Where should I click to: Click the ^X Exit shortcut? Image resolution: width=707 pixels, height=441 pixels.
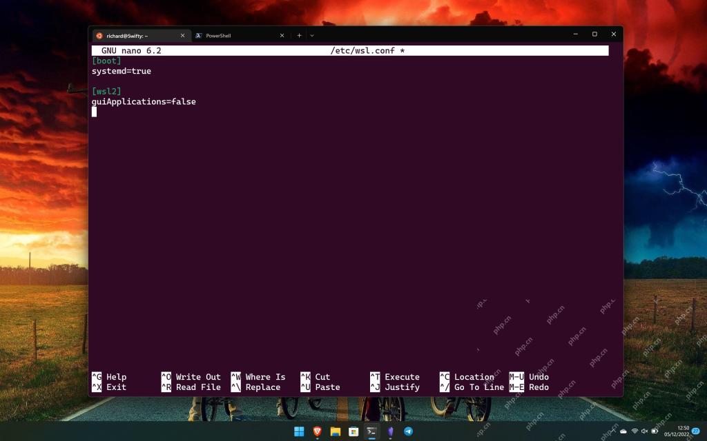tap(109, 387)
